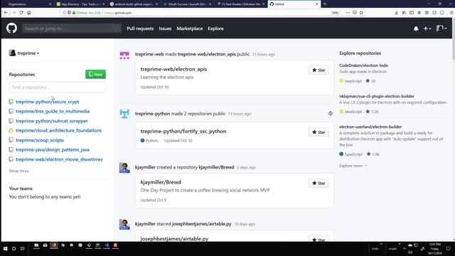This screenshot has width=455, height=256.
Task: Open stargazers count for electron-todo
Action: click(x=370, y=81)
